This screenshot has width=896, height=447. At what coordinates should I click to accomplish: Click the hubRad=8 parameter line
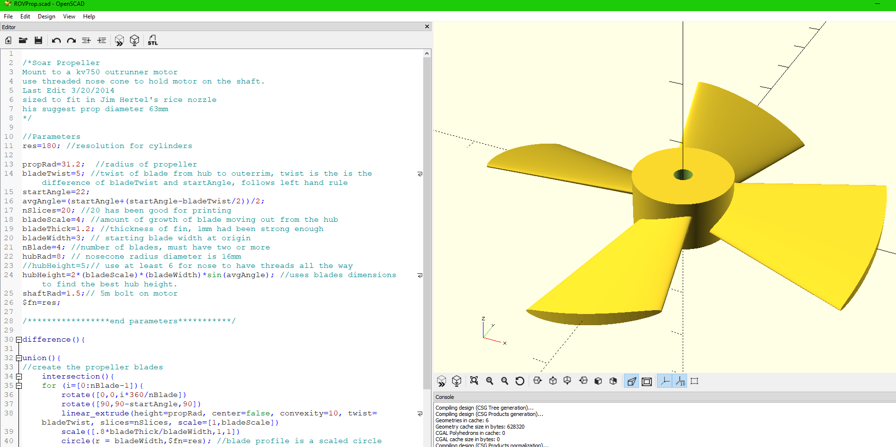131,257
